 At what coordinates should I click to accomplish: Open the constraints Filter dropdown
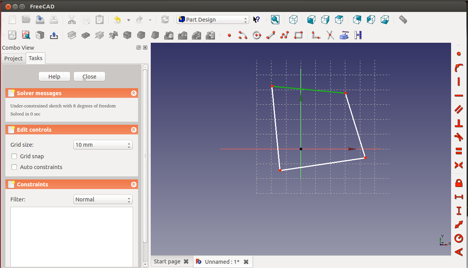coord(103,199)
